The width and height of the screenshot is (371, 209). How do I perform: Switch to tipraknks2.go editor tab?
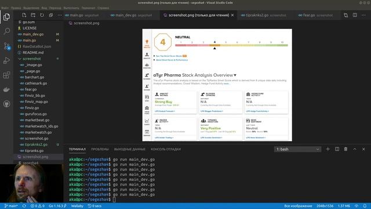pos(264,15)
